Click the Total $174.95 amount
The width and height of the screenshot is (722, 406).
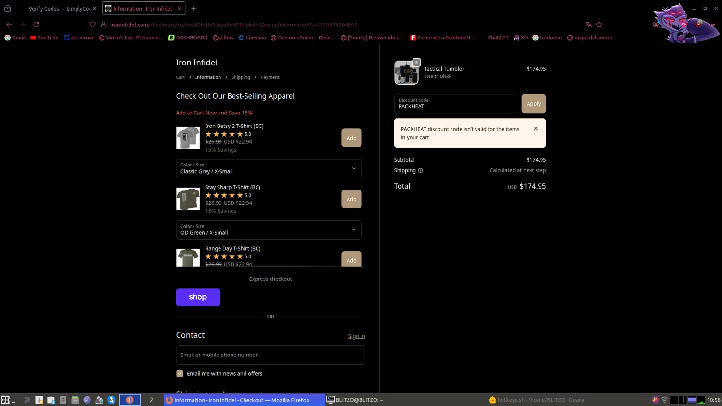coord(533,186)
